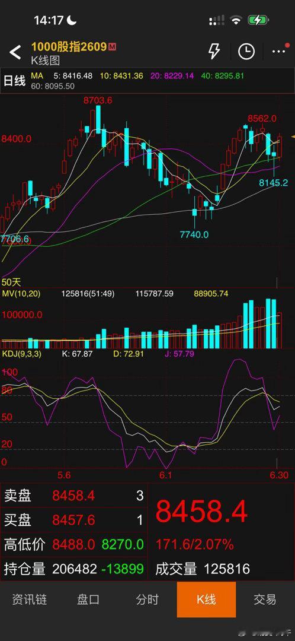The width and height of the screenshot is (295, 641).
Task: Switch to the 分时 tab
Action: tap(147, 599)
